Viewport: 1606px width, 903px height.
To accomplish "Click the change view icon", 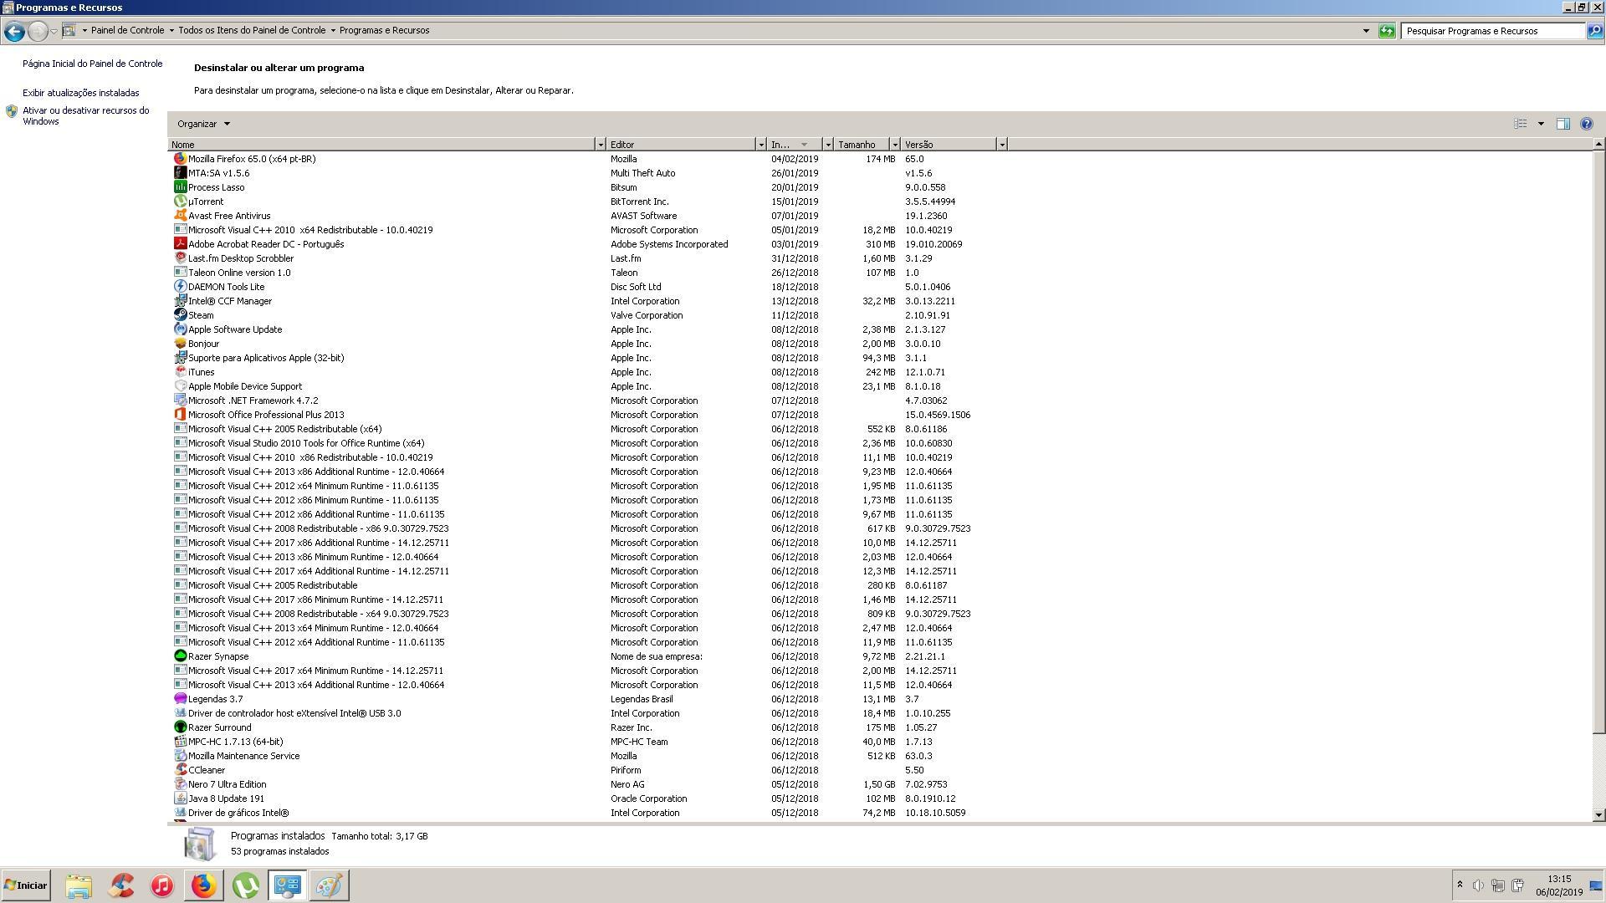I will point(1521,124).
